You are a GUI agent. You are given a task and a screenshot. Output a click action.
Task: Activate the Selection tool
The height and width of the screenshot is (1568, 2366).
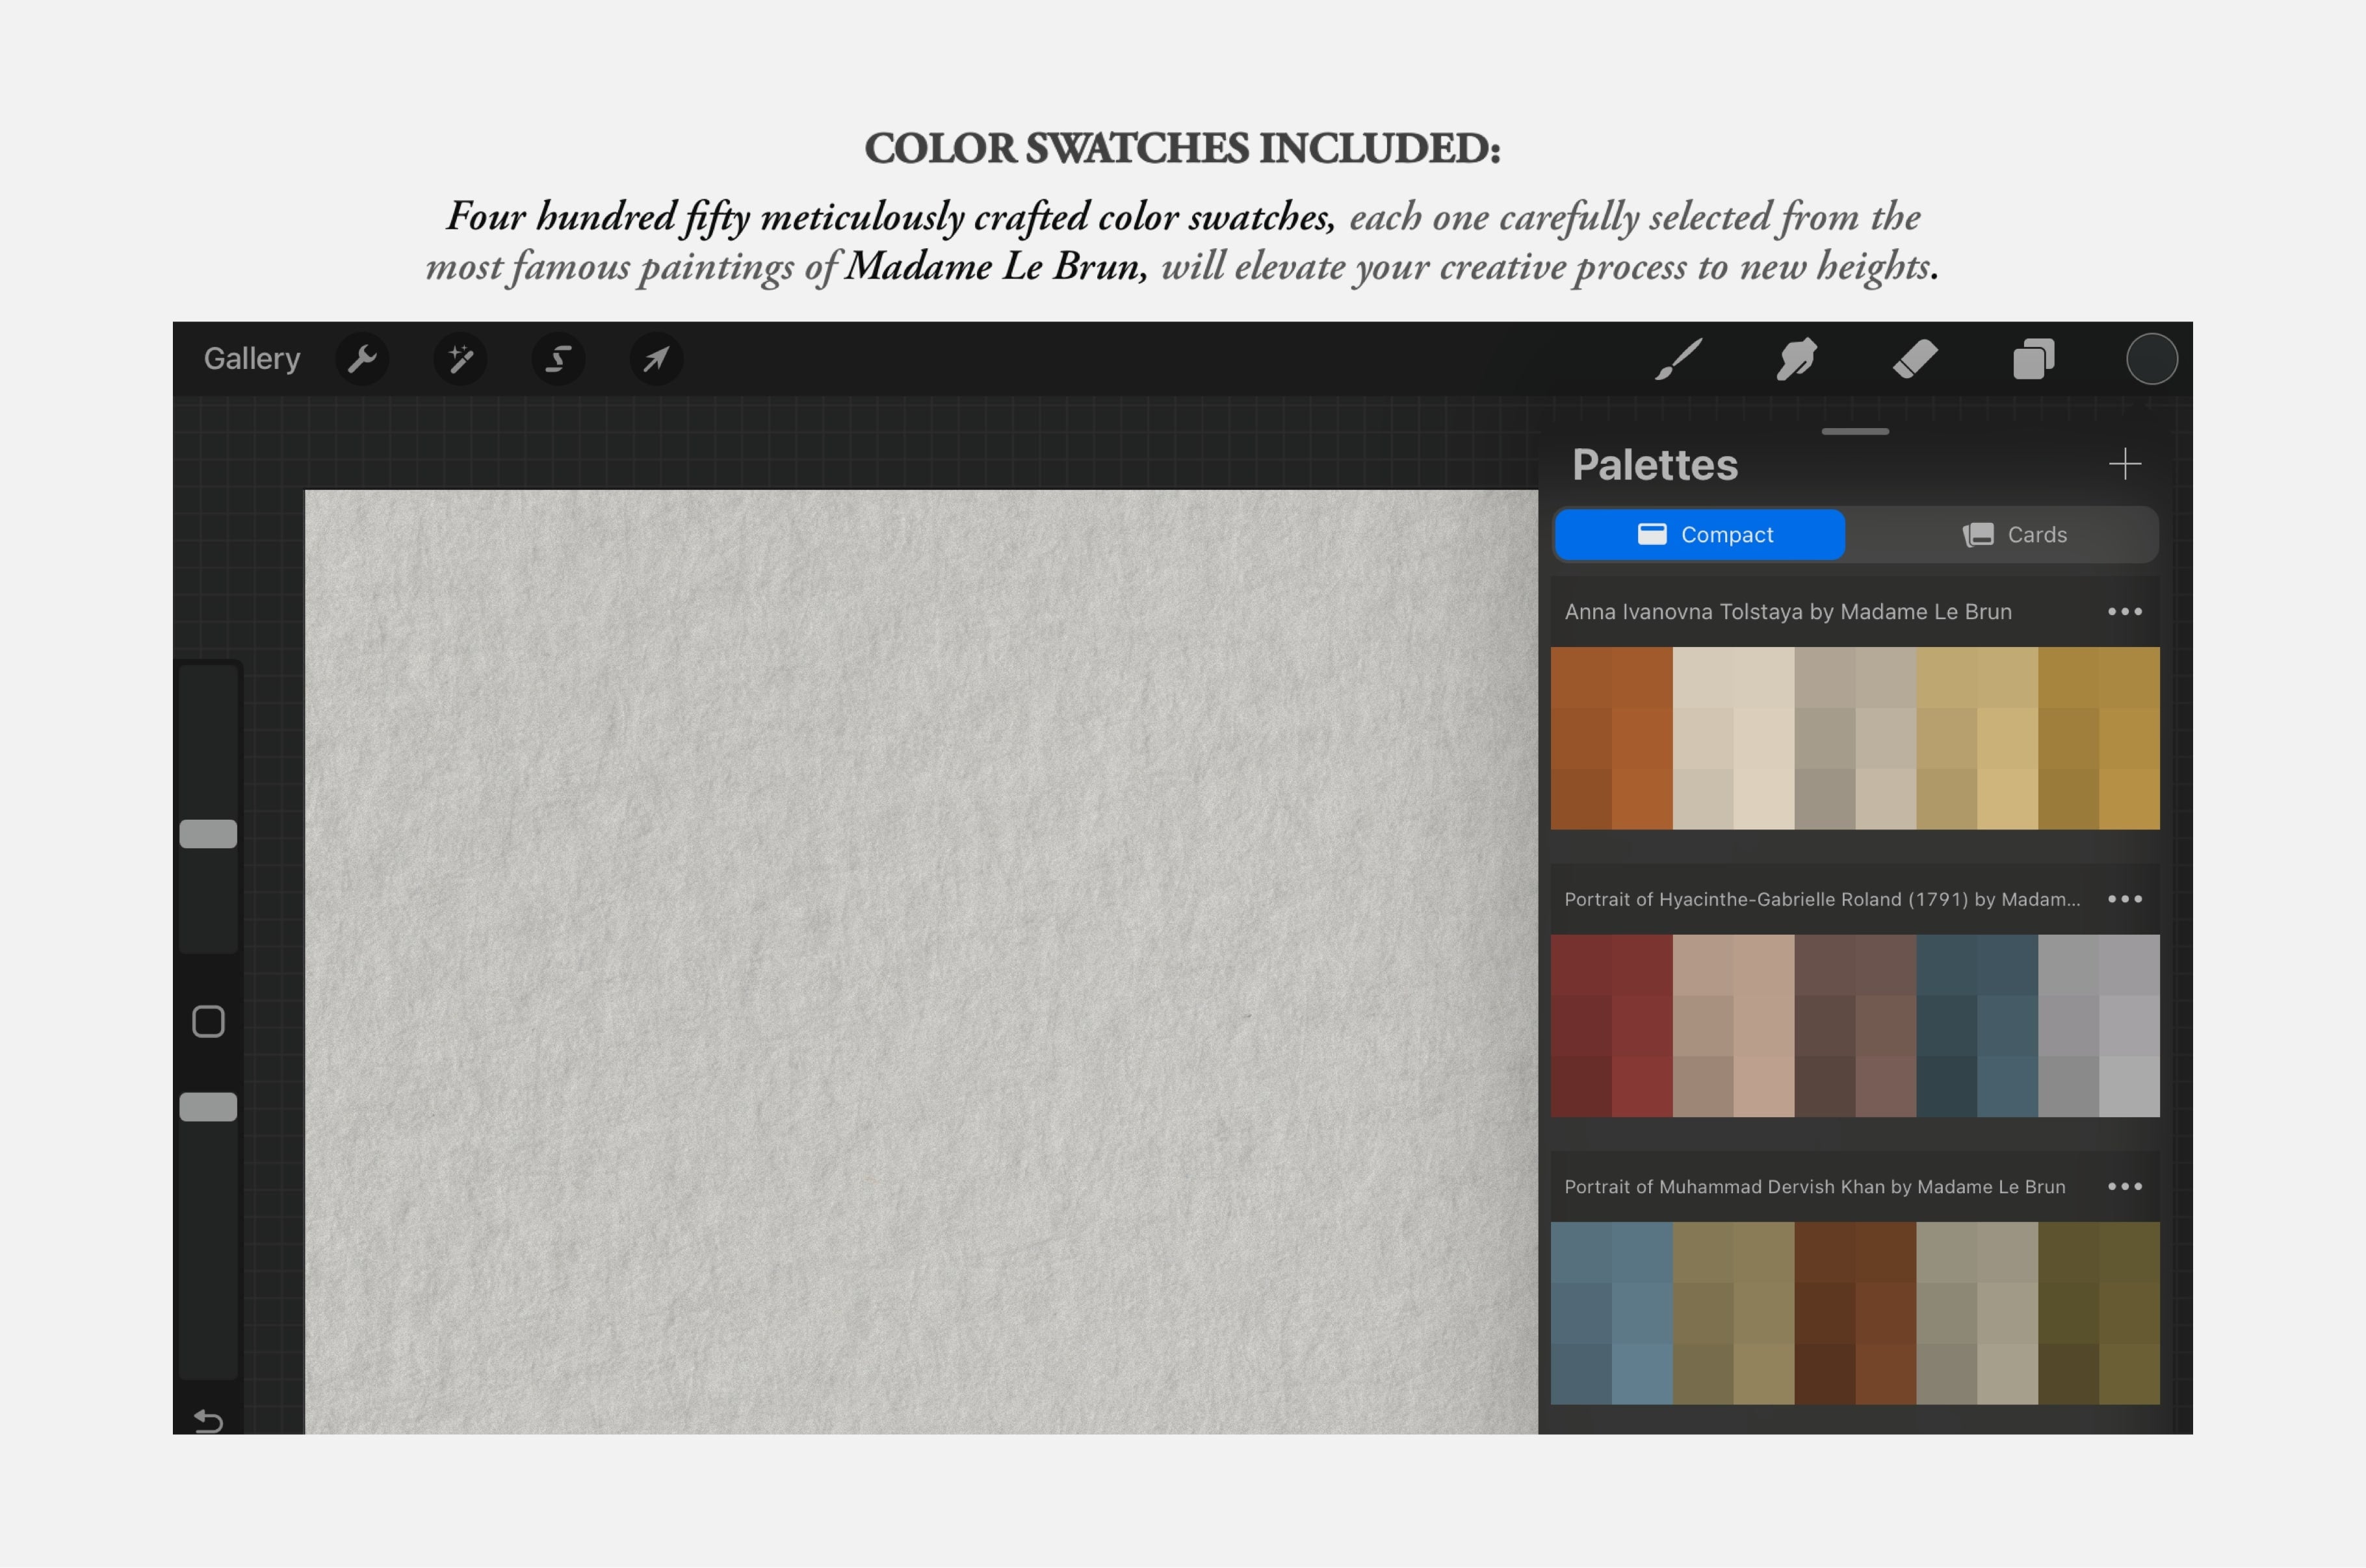(558, 359)
